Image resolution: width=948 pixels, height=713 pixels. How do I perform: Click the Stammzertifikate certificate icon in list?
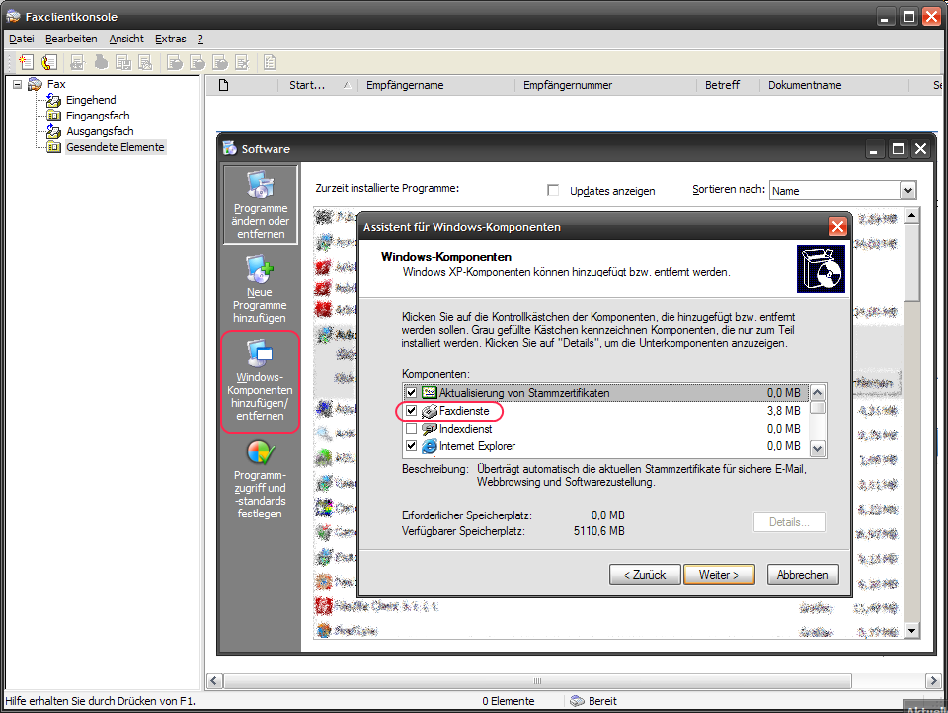click(430, 393)
